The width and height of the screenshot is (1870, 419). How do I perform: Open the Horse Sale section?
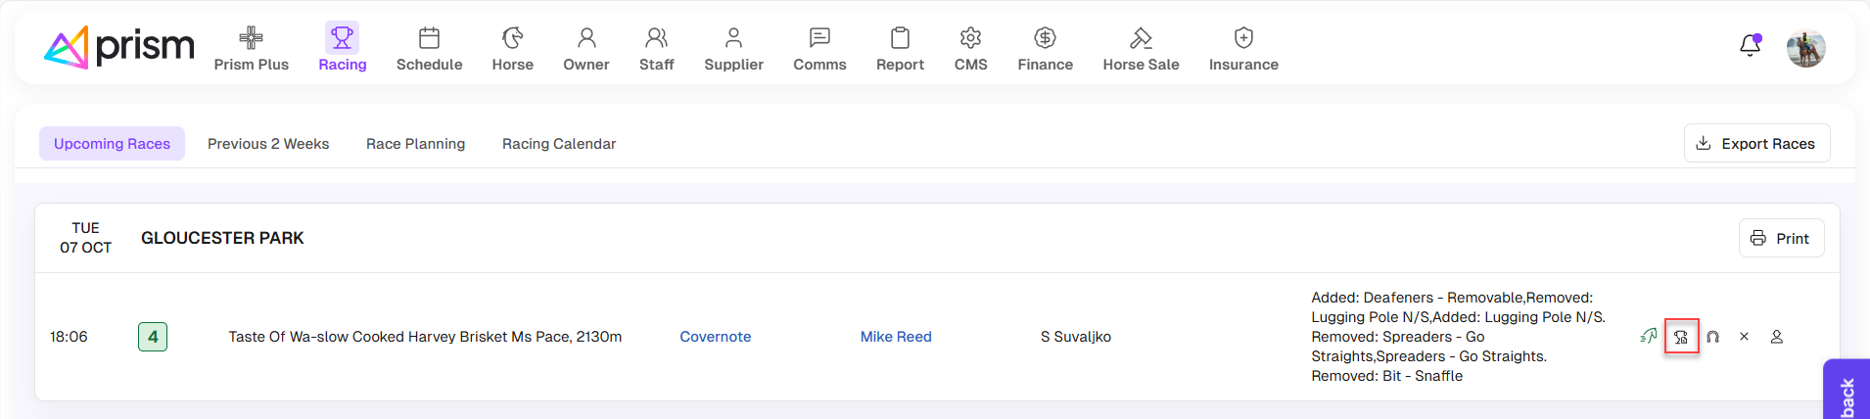(1141, 49)
